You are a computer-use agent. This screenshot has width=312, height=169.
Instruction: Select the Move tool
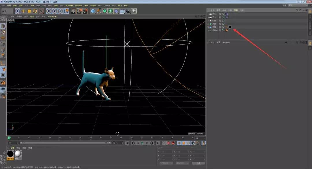(23, 11)
